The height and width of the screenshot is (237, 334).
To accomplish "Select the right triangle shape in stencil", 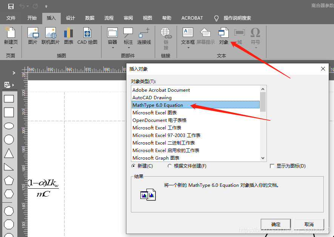I will [9, 167].
